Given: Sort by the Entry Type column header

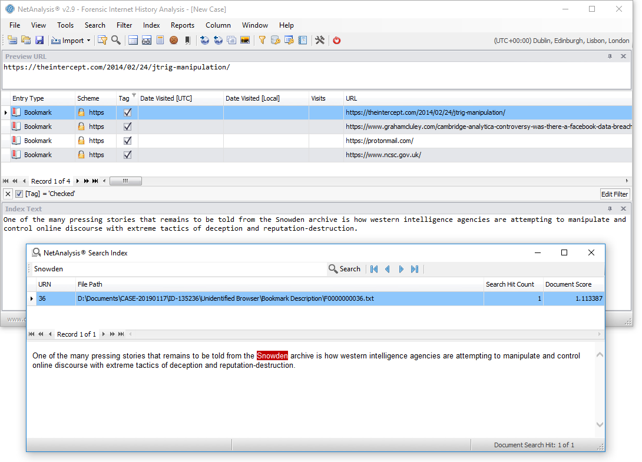Looking at the screenshot, I should pos(42,98).
